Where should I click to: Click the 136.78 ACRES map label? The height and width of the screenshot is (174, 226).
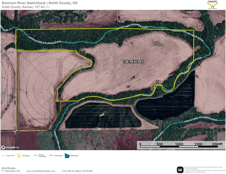(x=134, y=62)
